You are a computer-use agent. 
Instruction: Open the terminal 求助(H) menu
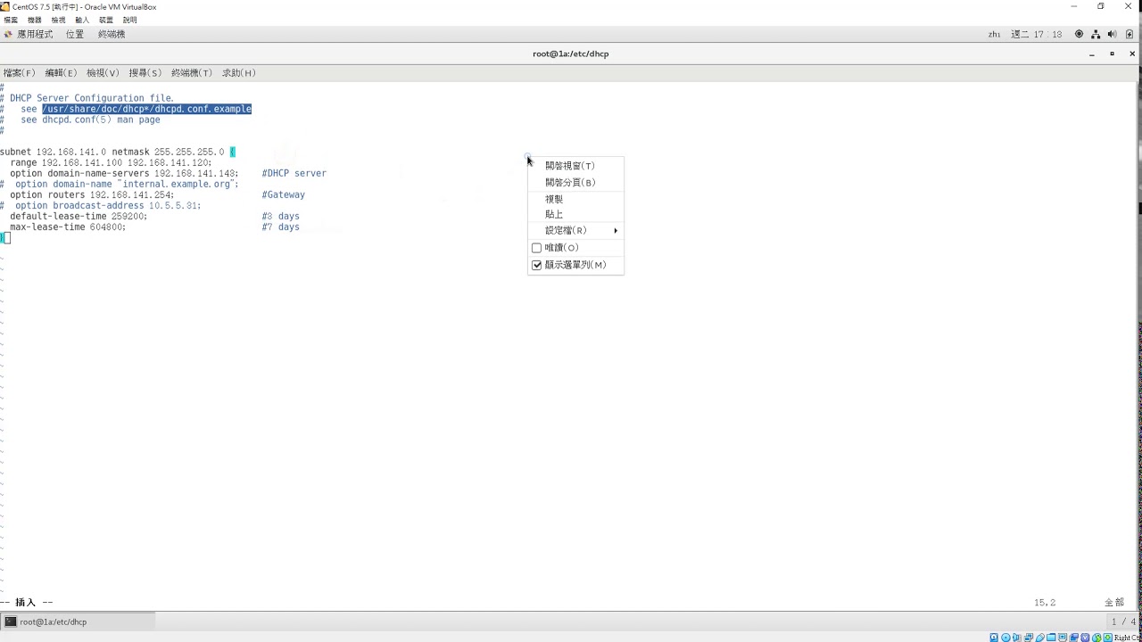tap(239, 73)
